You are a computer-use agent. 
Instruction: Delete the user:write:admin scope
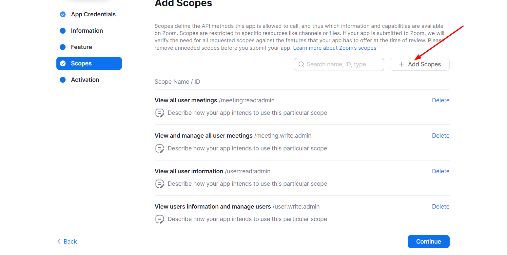pos(440,206)
